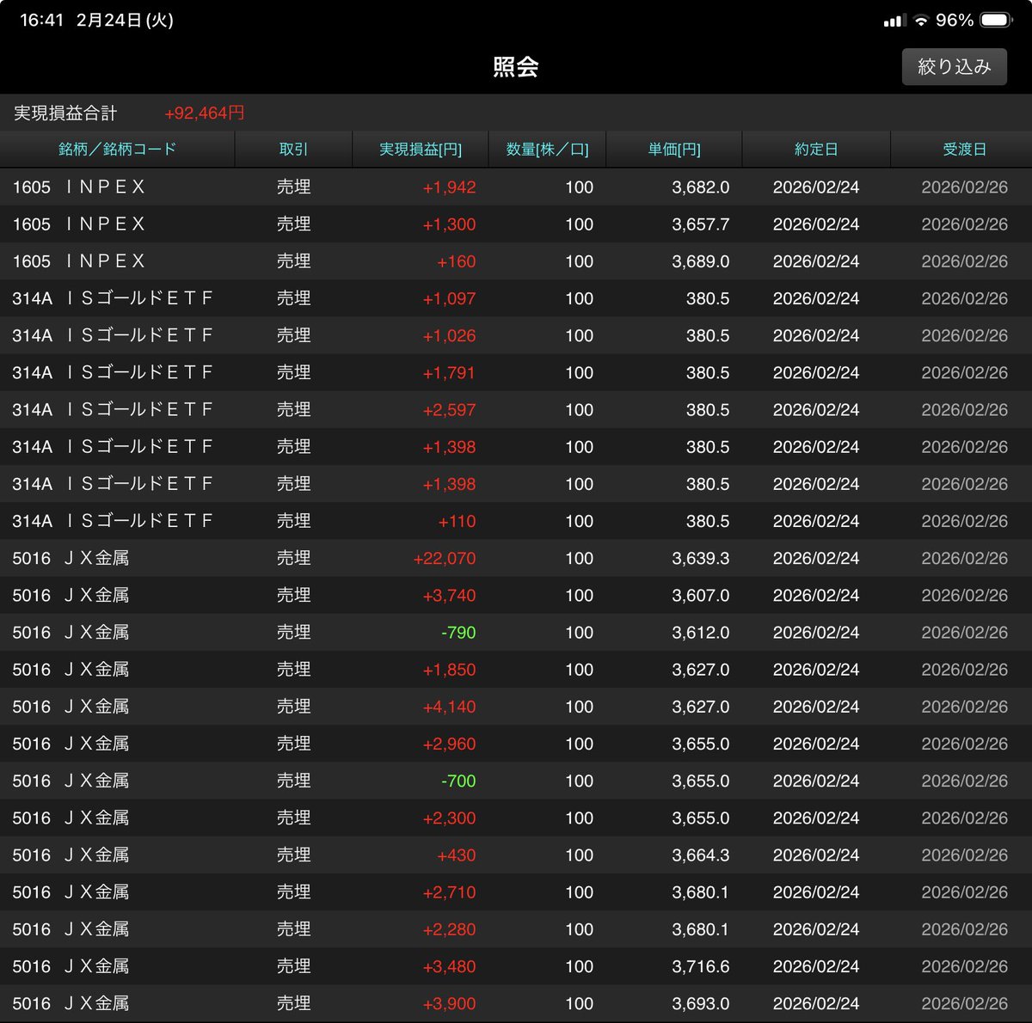The image size is (1032, 1023).
Task: Open JX金属 row with +3,900 profit
Action: [516, 1003]
